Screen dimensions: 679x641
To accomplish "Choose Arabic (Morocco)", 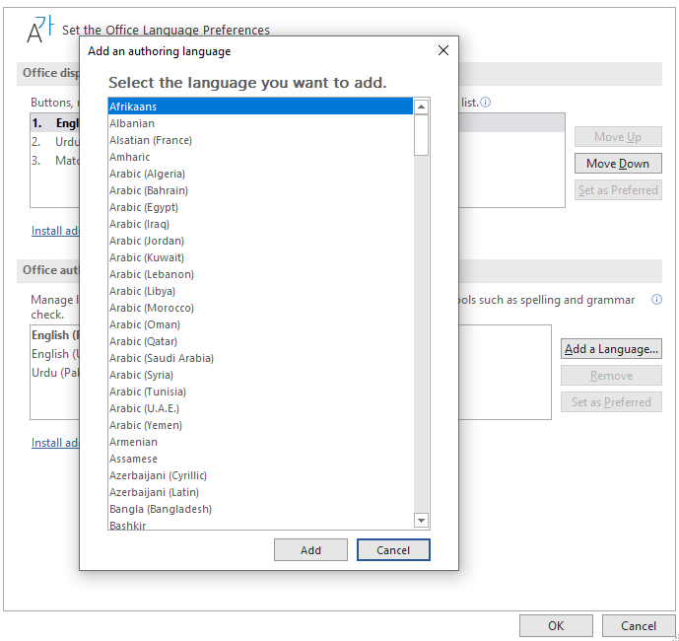I will 260,308.
